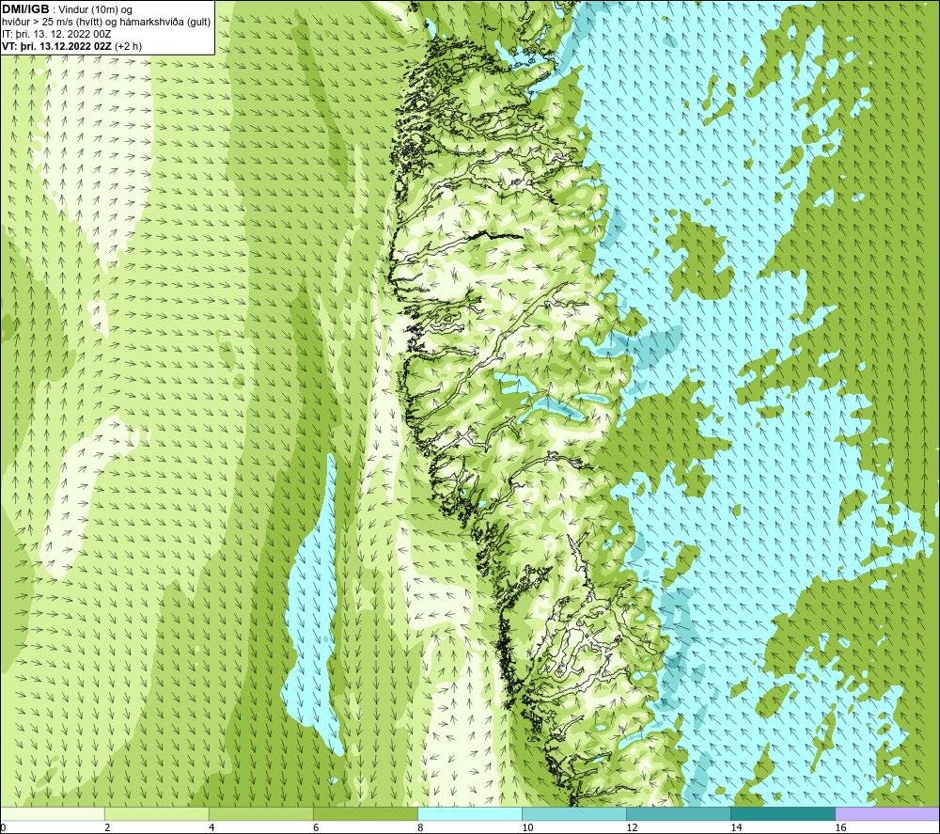The image size is (940, 834).
Task: Click the scale label '10'
Action: [x=527, y=828]
